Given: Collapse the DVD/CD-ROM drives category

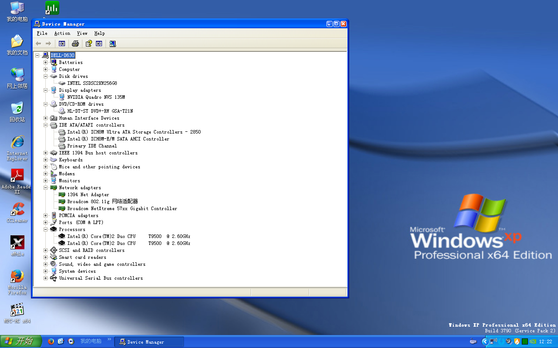Looking at the screenshot, I should click(x=45, y=104).
